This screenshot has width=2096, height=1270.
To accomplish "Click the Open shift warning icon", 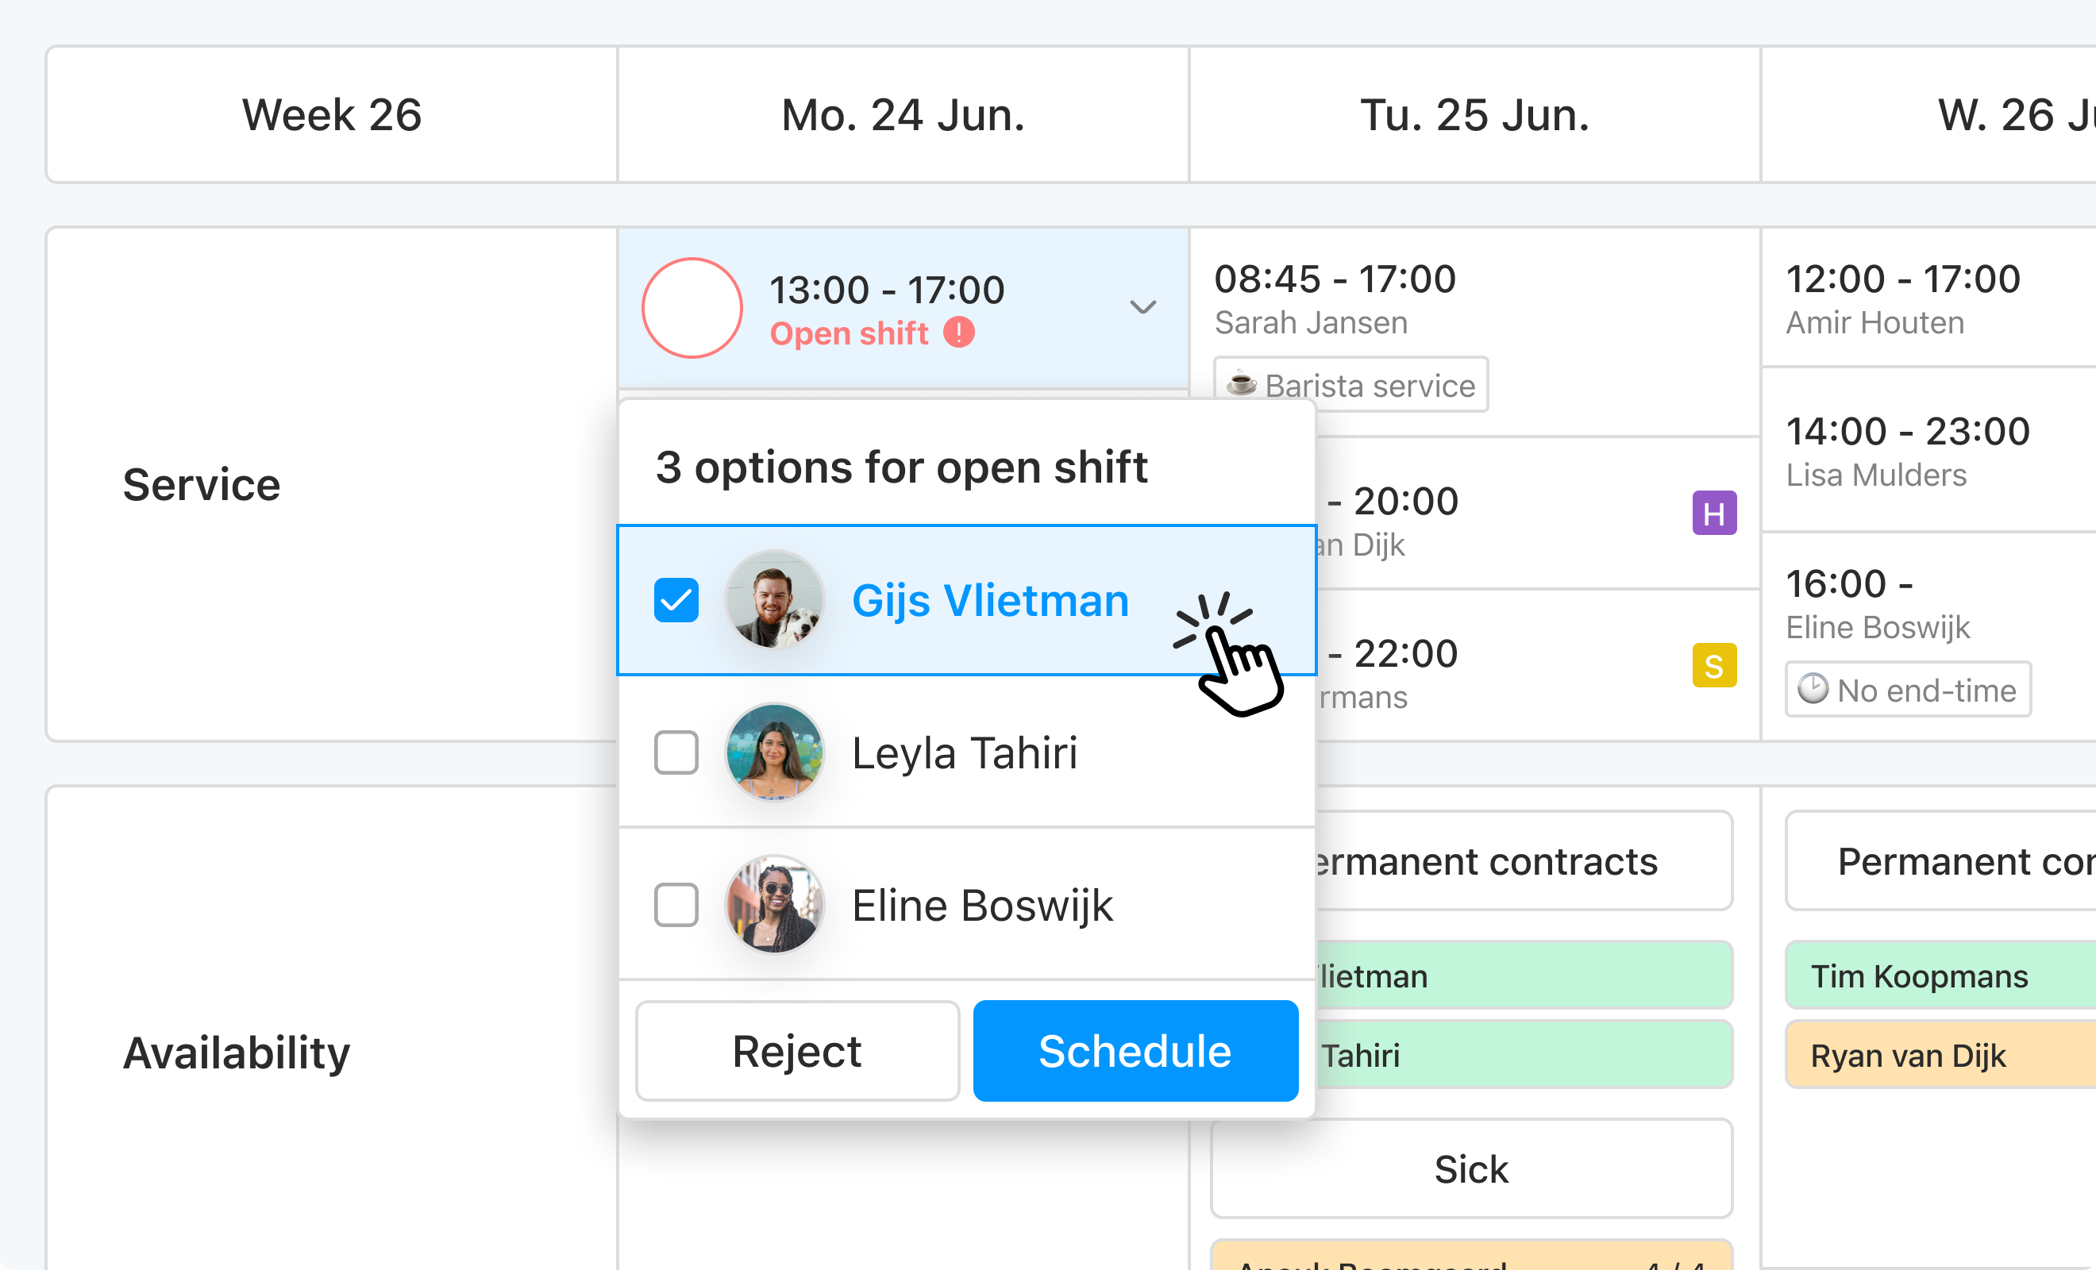I will click(960, 333).
